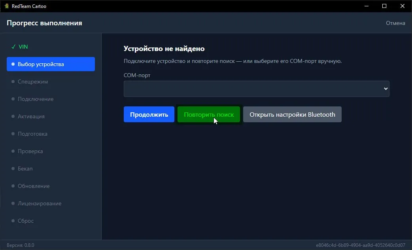Click the Прогресс выполнения title
The image size is (412, 250).
[44, 23]
